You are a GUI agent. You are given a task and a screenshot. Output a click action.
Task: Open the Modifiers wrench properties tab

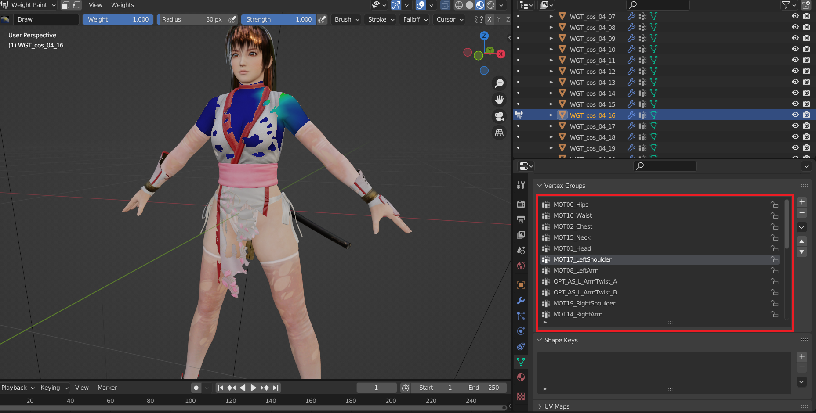[x=521, y=300]
